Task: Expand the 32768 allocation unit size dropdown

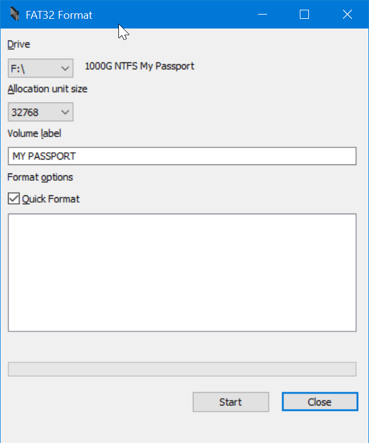Action: click(40, 112)
